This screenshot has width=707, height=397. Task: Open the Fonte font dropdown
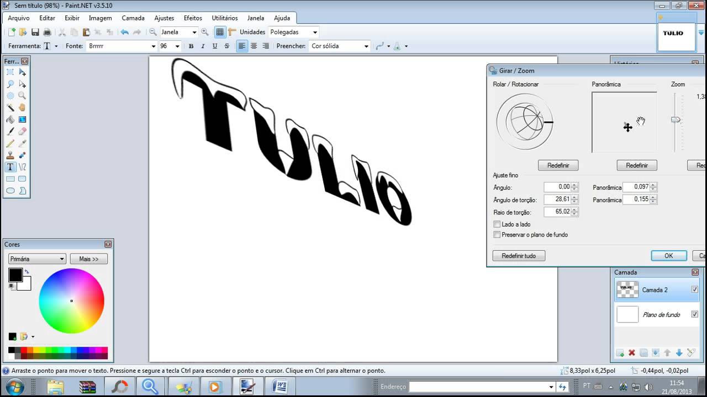click(153, 46)
